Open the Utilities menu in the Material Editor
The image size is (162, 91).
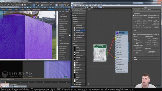pos(101,6)
